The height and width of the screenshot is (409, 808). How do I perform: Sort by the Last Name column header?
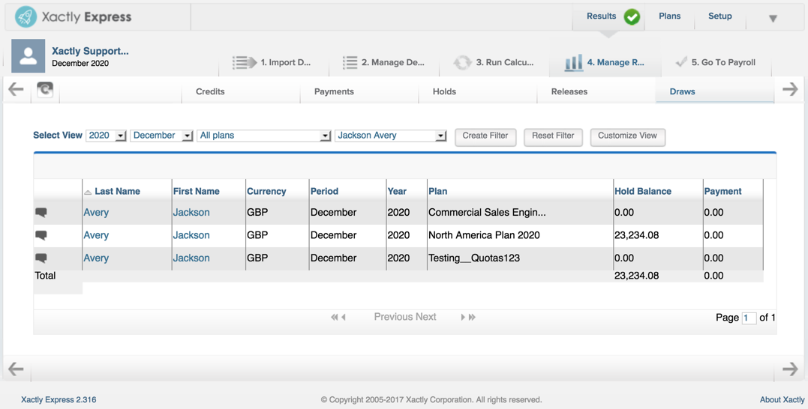click(x=117, y=191)
